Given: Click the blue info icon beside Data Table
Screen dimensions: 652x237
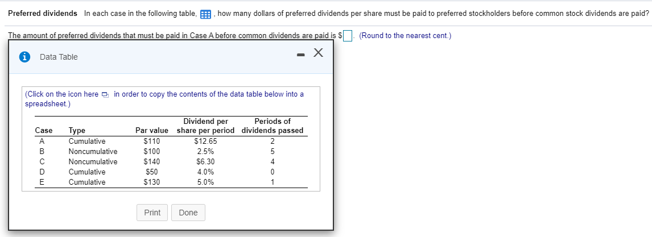Looking at the screenshot, I should click(25, 57).
